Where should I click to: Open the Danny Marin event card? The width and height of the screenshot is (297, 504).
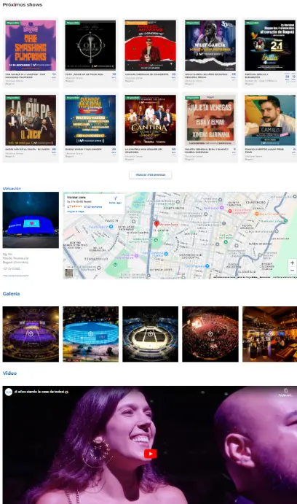click(90, 128)
